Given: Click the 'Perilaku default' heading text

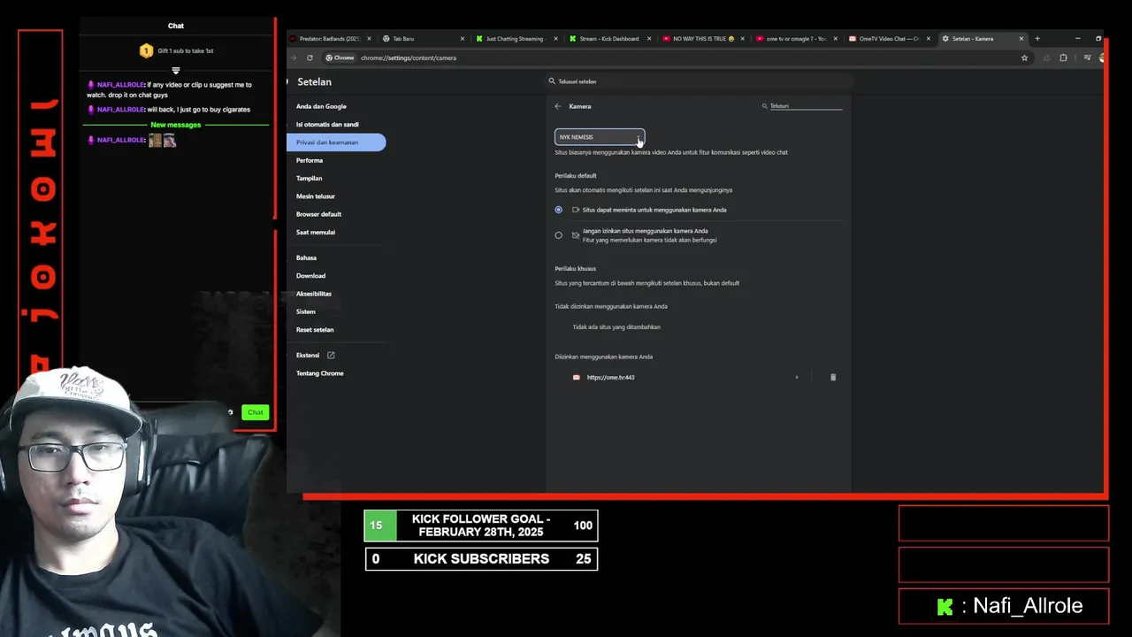Looking at the screenshot, I should click(576, 176).
